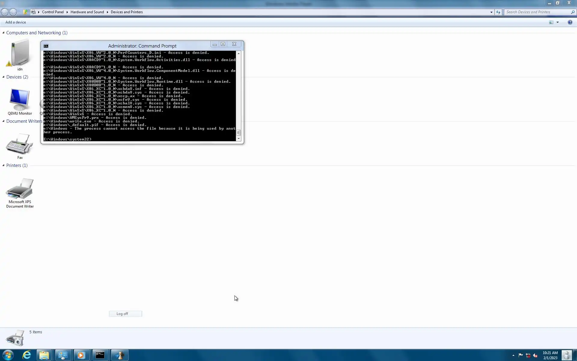Image resolution: width=577 pixels, height=361 pixels.
Task: Click the Command Prompt taskbar icon
Action: pos(100,355)
